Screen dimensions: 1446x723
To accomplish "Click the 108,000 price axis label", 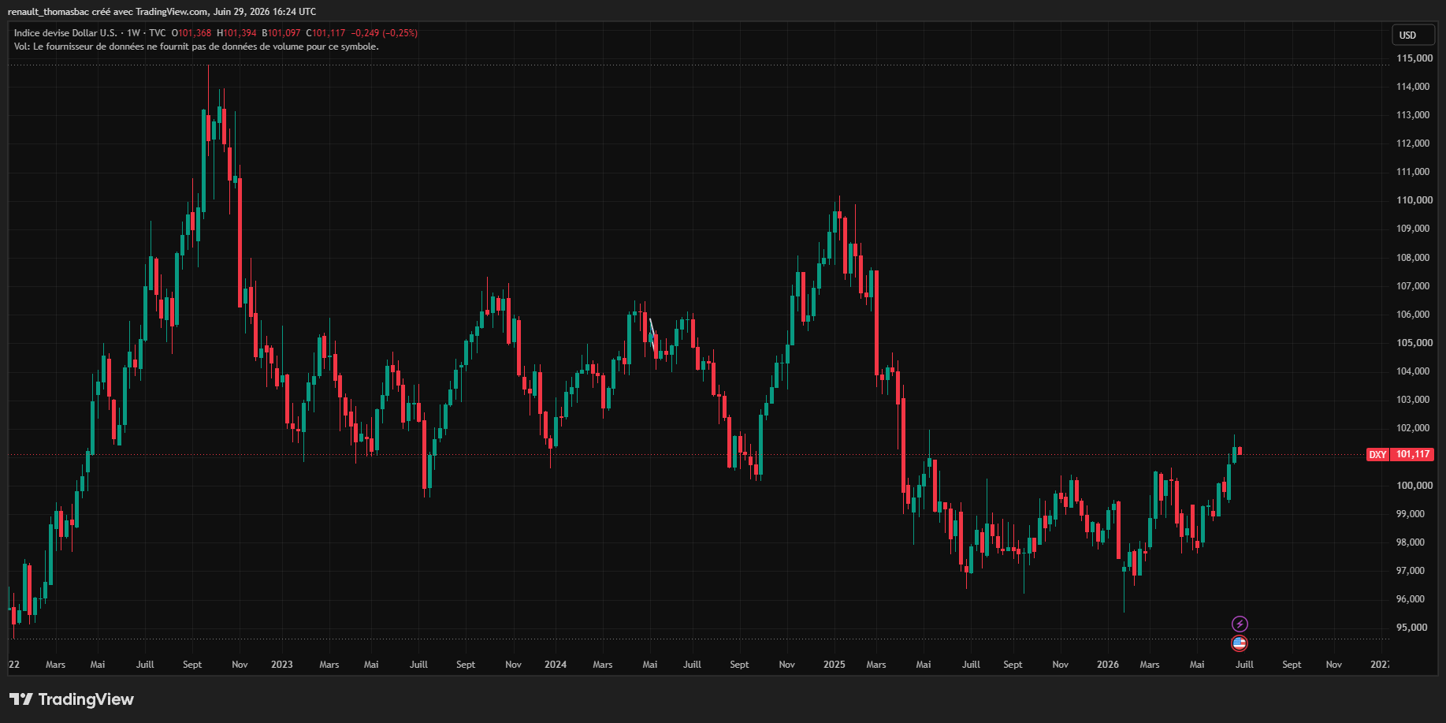I will pos(1413,258).
